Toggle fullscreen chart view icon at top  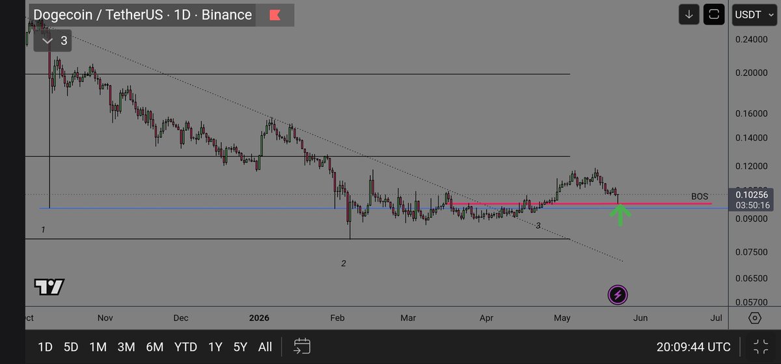(x=714, y=14)
